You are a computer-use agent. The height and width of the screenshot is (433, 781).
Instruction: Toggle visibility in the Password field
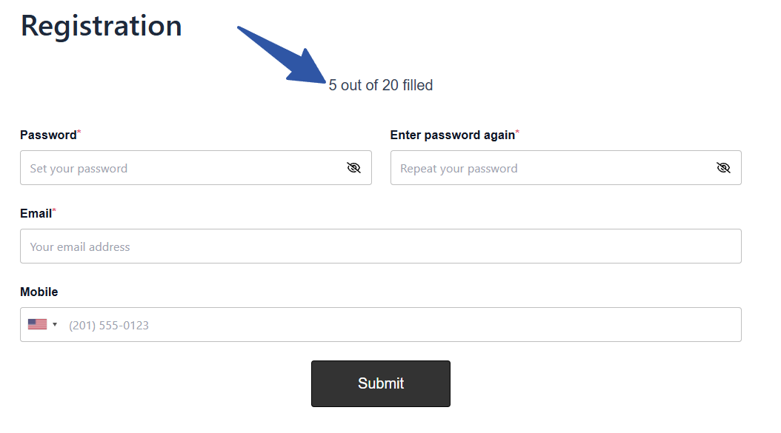(x=353, y=168)
